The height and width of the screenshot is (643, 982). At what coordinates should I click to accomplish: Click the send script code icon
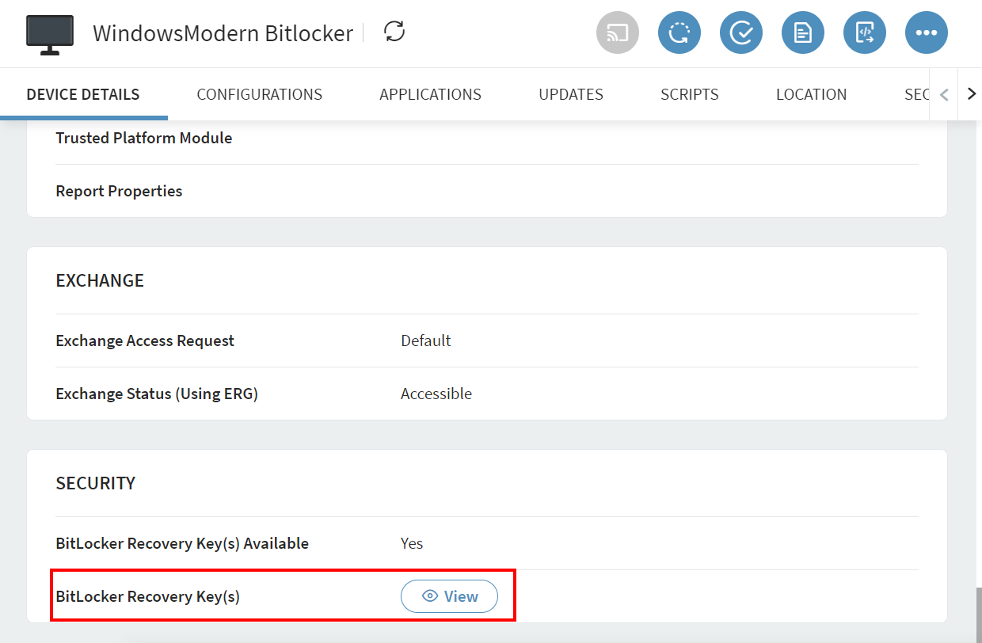coord(864,32)
